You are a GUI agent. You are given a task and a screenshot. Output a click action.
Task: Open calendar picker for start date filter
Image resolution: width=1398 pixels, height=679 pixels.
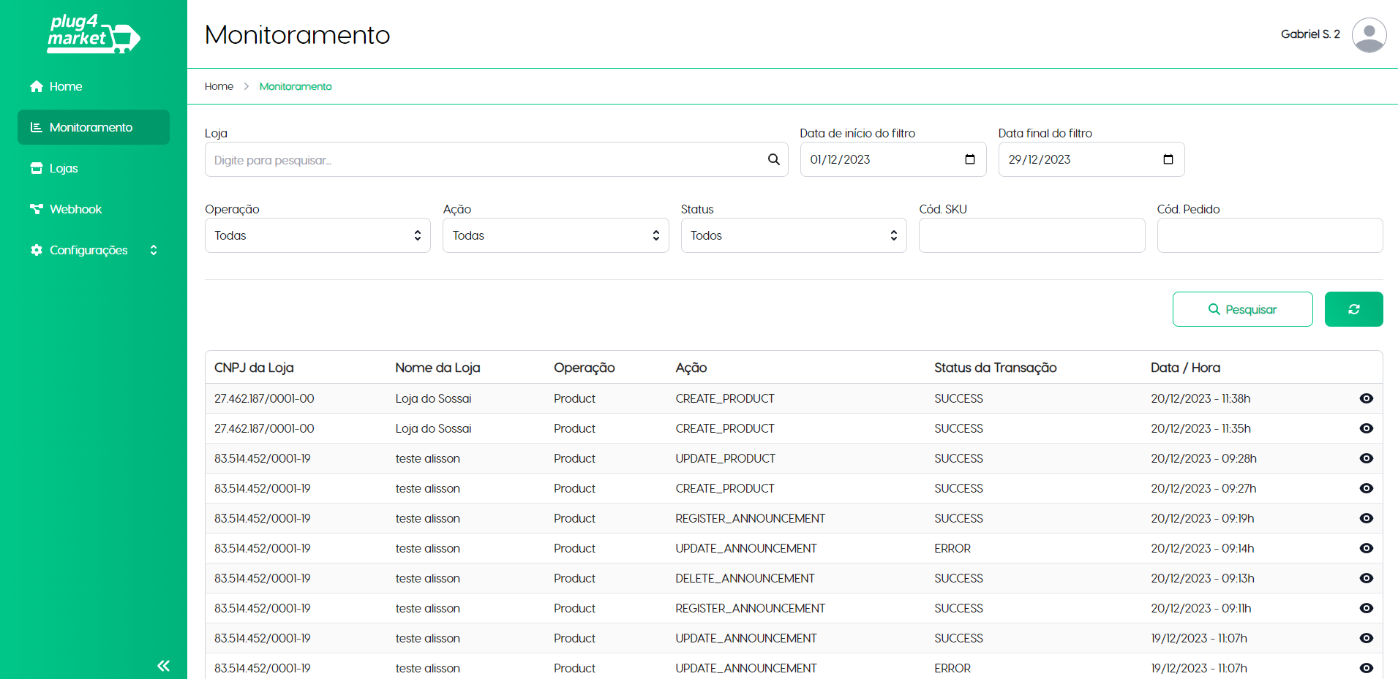[970, 159]
